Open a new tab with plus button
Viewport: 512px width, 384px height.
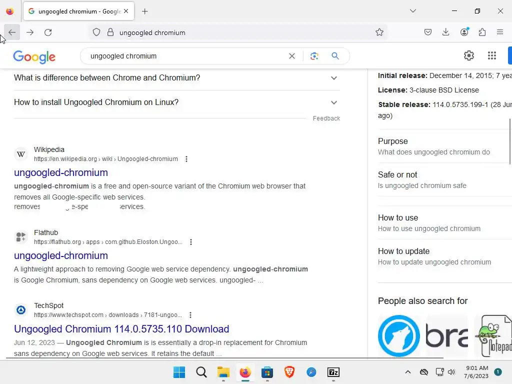145,11
